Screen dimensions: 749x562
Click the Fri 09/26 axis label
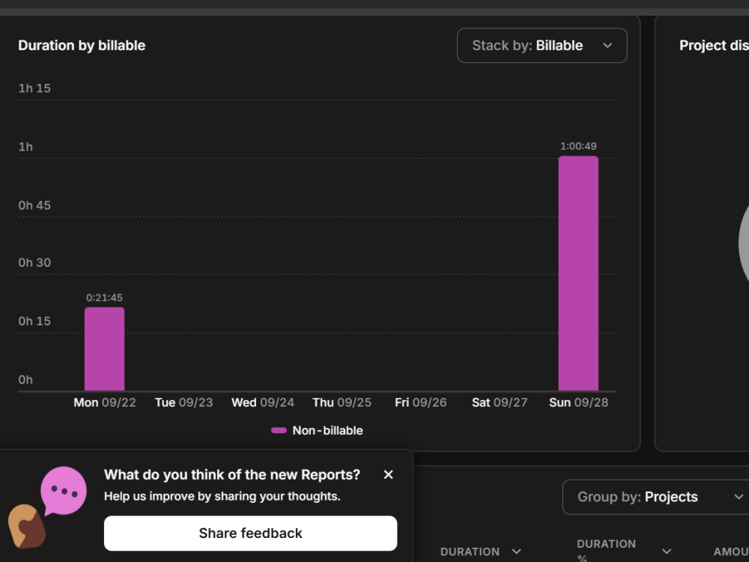pyautogui.click(x=421, y=402)
